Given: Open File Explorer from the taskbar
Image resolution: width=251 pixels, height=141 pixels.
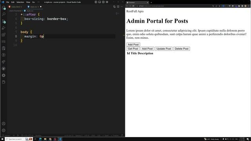Looking at the screenshot, I should click(x=45, y=139).
